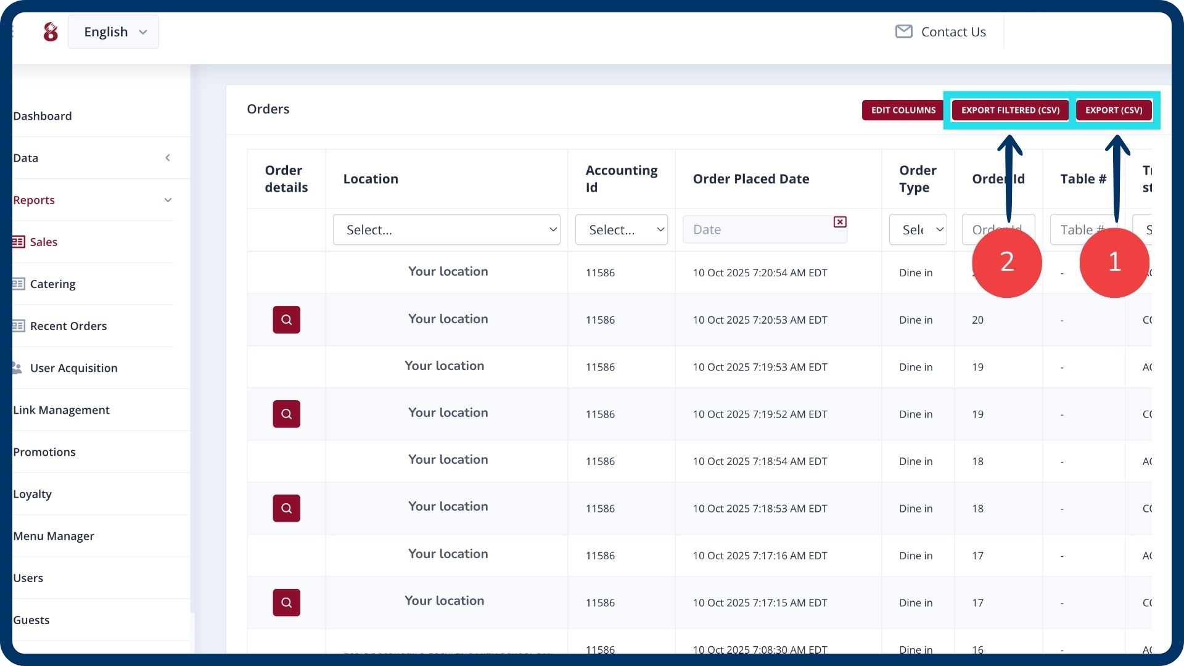Open Menu Manager from sidebar
This screenshot has height=666, width=1184.
[x=54, y=536]
